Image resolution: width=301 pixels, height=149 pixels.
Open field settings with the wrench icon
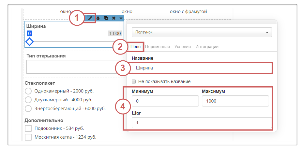click(91, 18)
